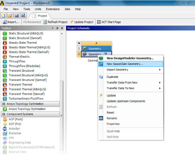This screenshot has height=155, width=195.
Task: Click the ACP (Pre) icon
Action: (5, 124)
